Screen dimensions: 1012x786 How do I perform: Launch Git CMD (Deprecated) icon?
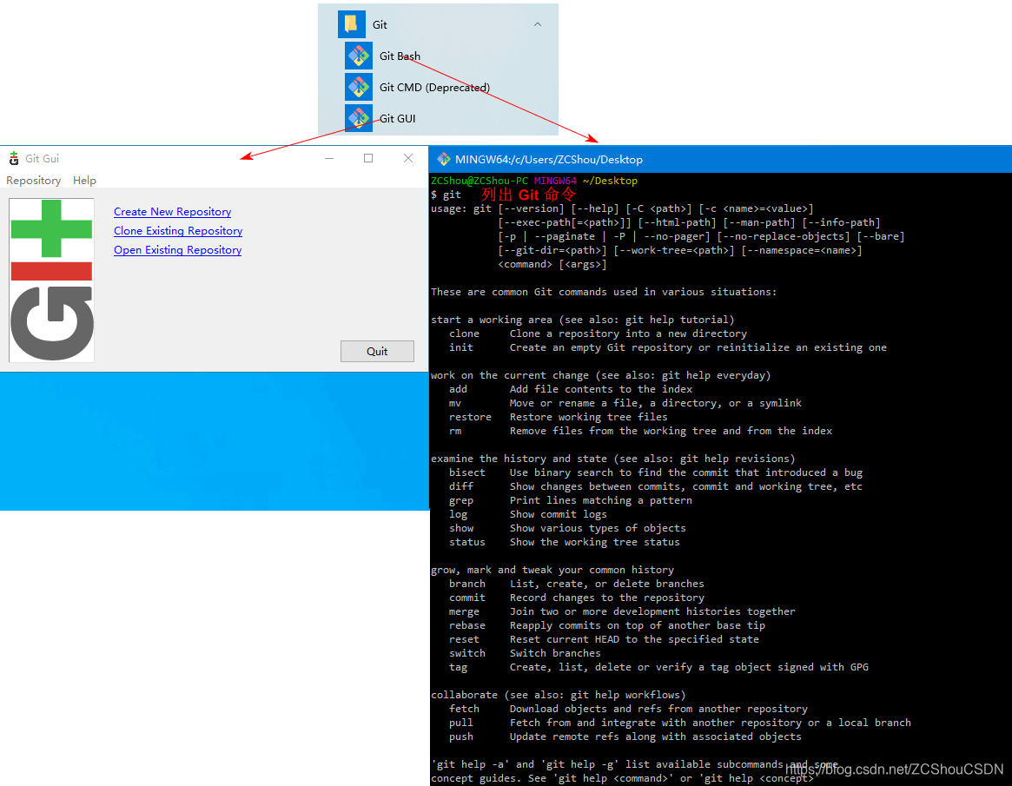click(x=358, y=87)
